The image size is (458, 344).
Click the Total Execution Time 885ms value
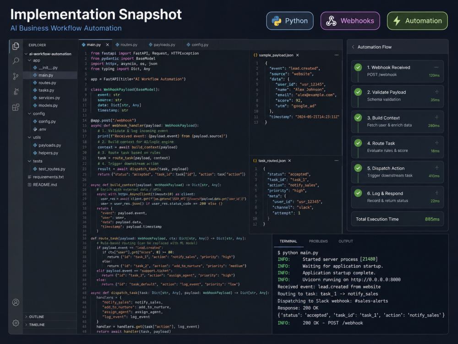coord(432,219)
